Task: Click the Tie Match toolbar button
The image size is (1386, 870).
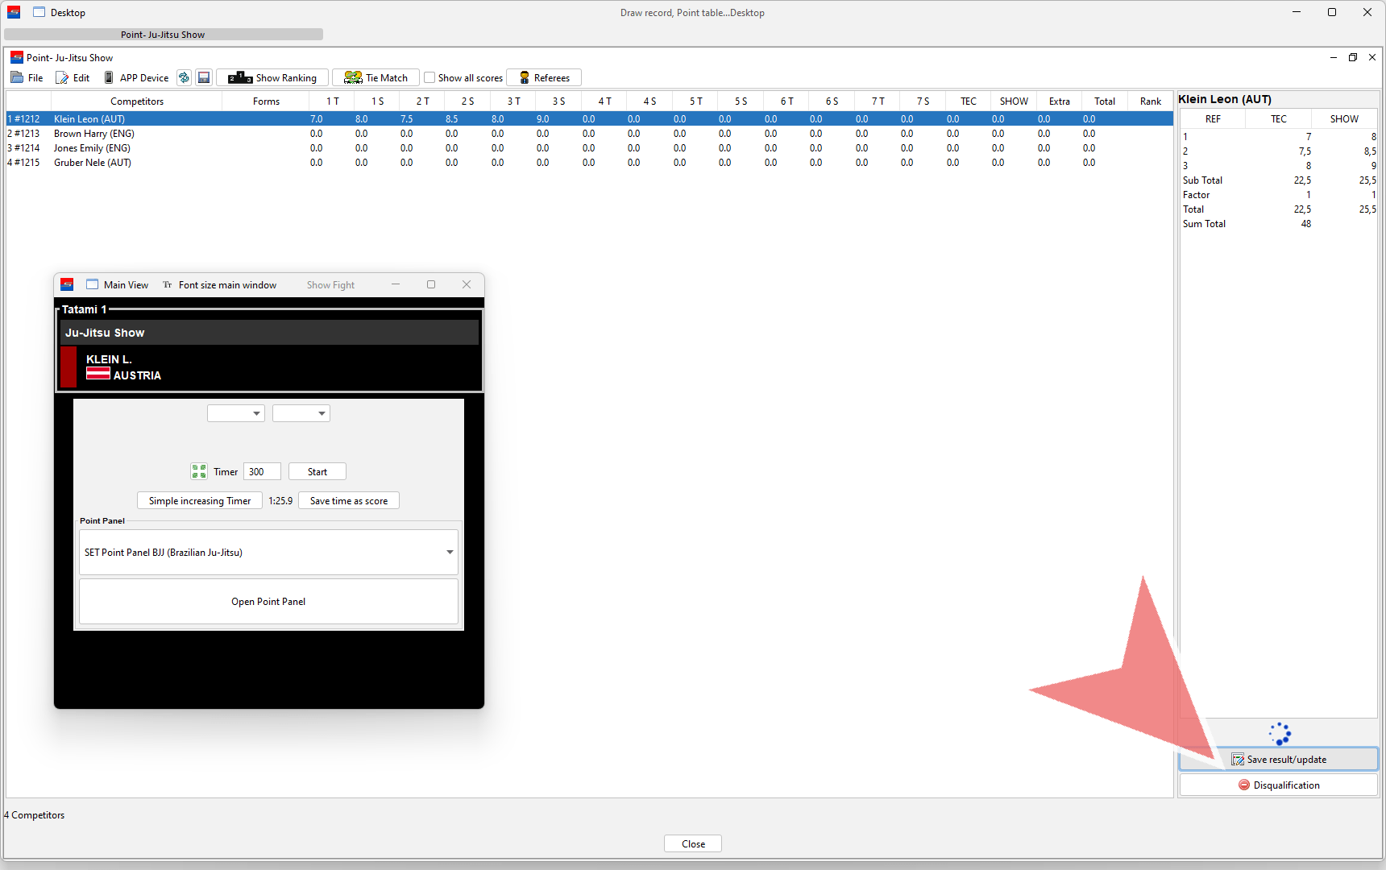Action: point(376,77)
